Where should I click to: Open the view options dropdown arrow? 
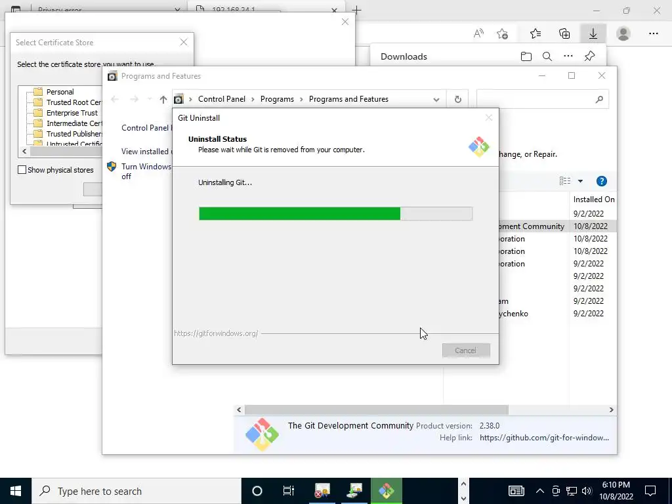click(580, 181)
